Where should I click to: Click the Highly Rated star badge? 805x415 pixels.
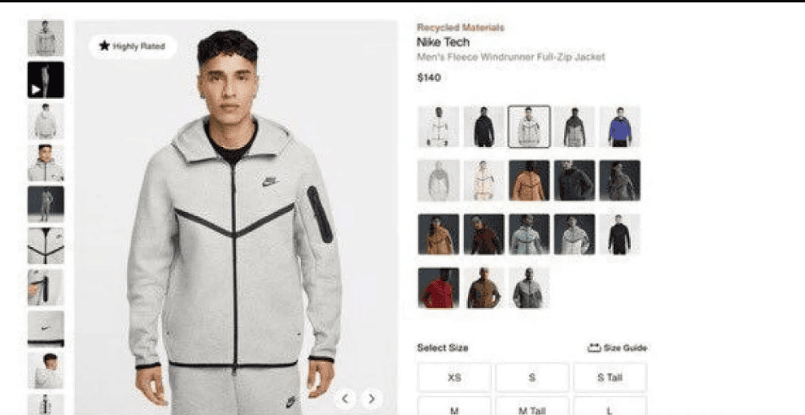point(132,47)
